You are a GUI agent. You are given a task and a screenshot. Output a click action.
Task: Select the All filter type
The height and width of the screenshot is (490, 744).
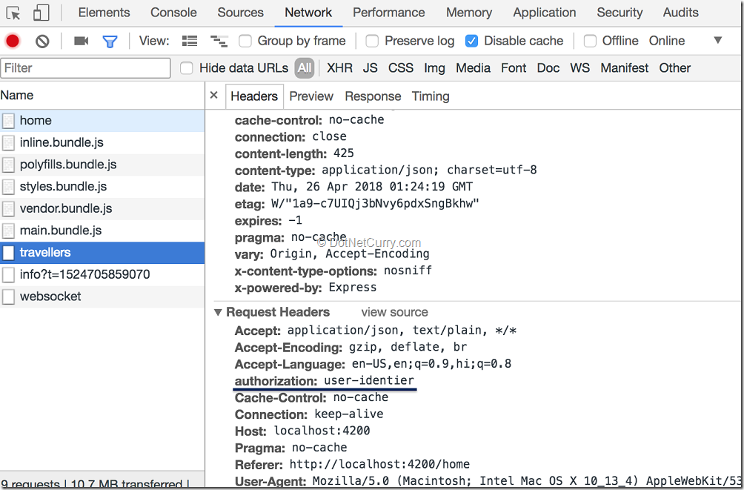click(x=304, y=68)
